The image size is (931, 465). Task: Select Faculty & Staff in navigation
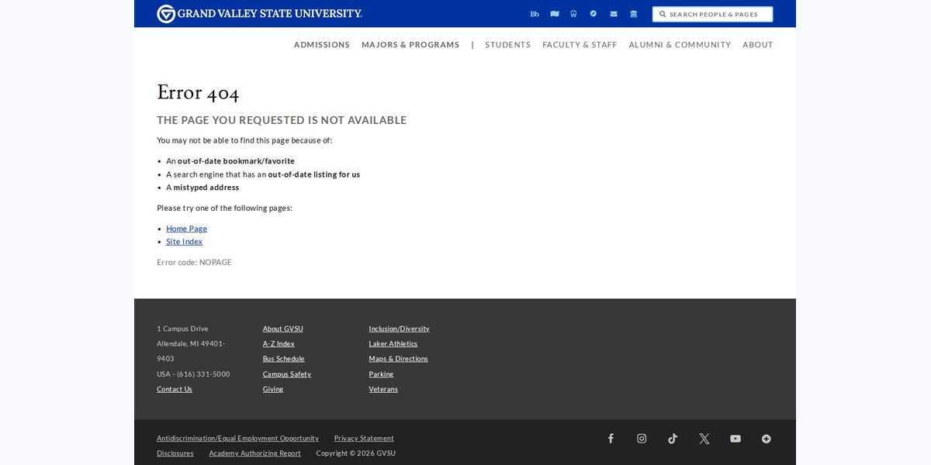click(580, 45)
